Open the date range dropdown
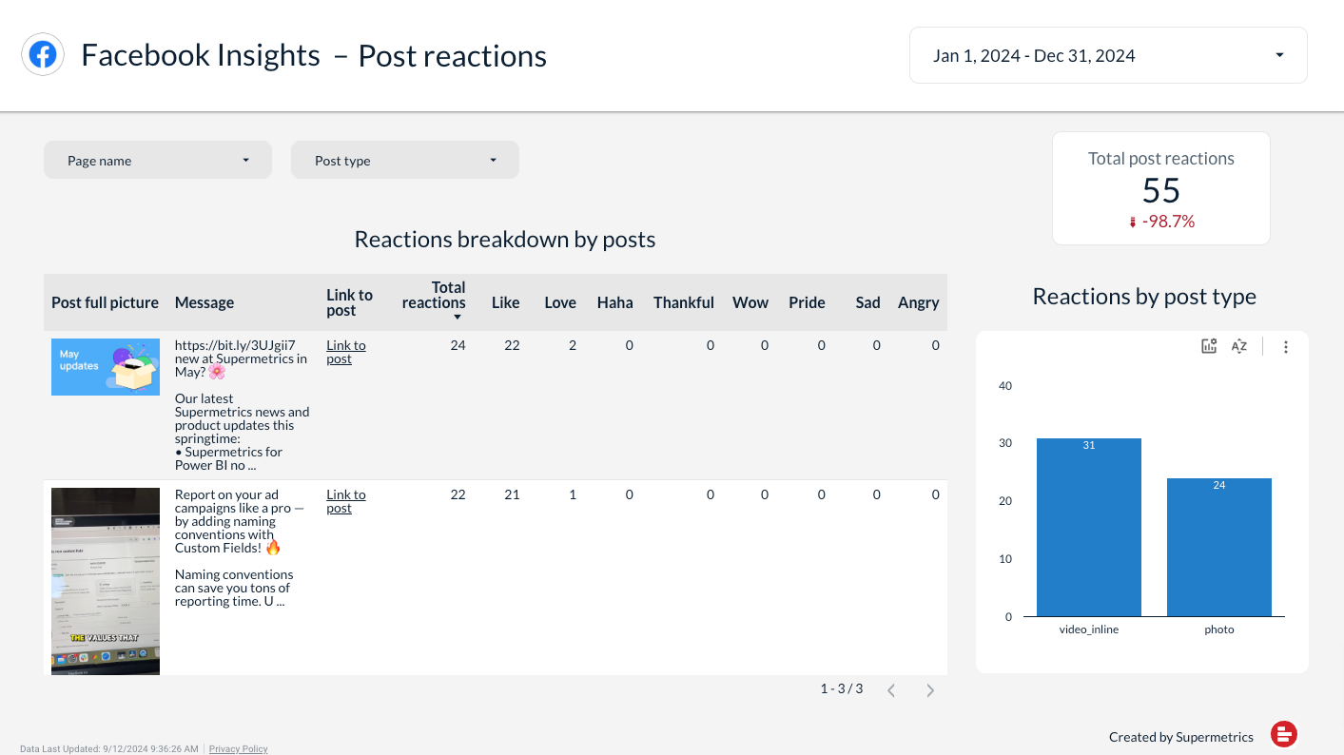Screen dimensions: 1344x755 [x=1108, y=55]
